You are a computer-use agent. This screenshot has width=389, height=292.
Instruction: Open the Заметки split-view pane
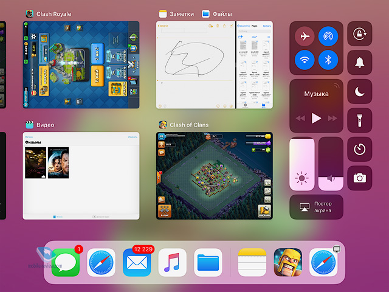click(x=196, y=65)
